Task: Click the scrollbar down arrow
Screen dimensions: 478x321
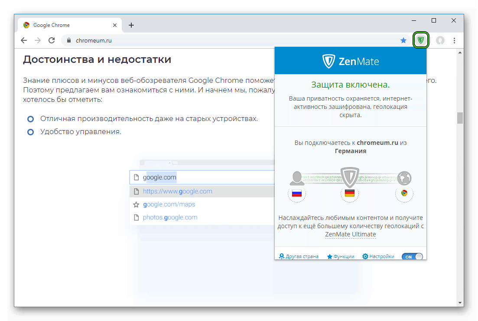Action: (460, 303)
